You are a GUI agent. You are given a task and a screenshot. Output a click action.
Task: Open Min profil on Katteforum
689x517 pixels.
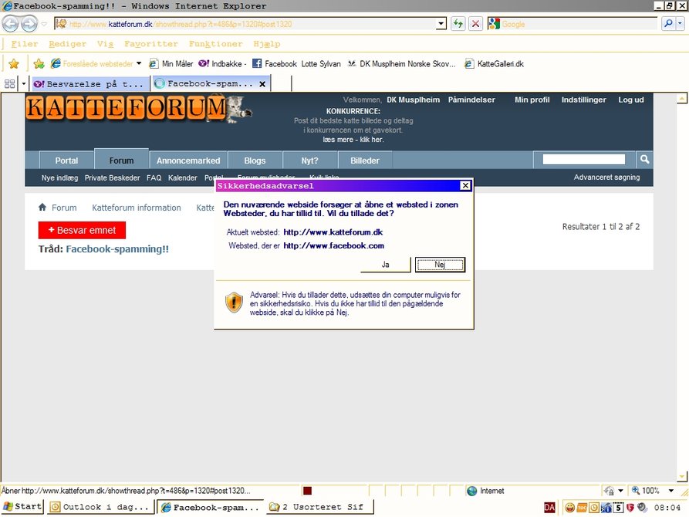(x=532, y=100)
